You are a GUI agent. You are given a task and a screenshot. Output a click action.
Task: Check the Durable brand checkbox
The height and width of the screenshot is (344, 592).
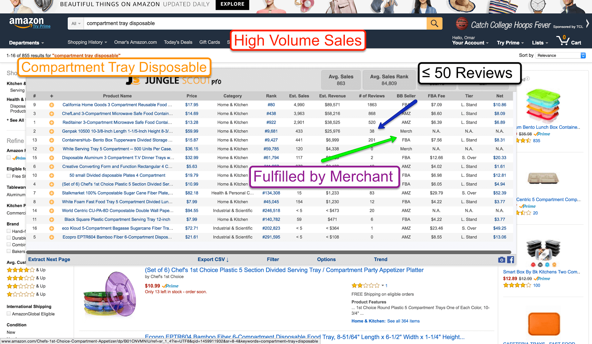[9, 238]
